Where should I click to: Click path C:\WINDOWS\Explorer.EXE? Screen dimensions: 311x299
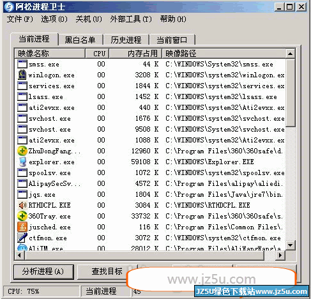tap(209, 162)
